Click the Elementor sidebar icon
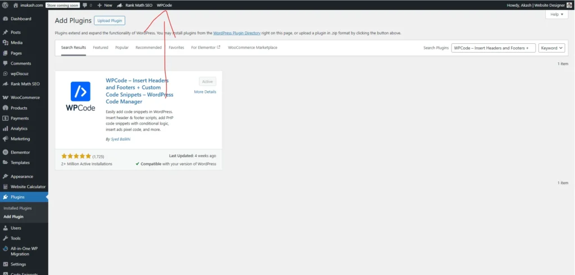This screenshot has width=575, height=275. pos(5,152)
